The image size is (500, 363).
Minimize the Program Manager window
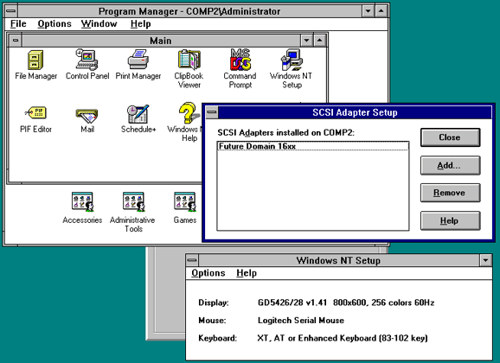[x=368, y=11]
